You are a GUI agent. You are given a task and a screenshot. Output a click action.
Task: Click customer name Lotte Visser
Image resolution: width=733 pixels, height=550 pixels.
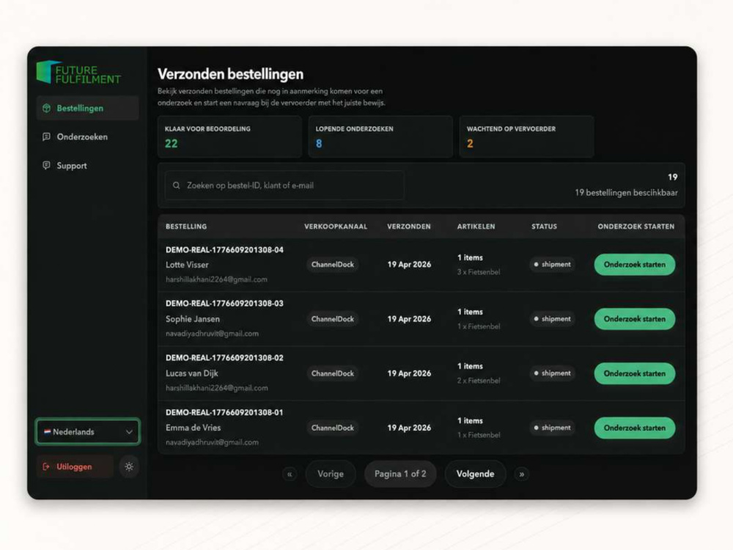tap(187, 265)
